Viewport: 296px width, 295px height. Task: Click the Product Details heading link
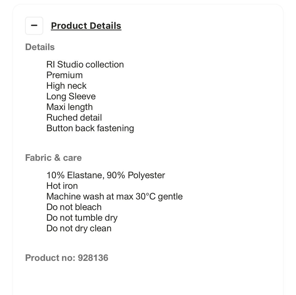pos(86,26)
